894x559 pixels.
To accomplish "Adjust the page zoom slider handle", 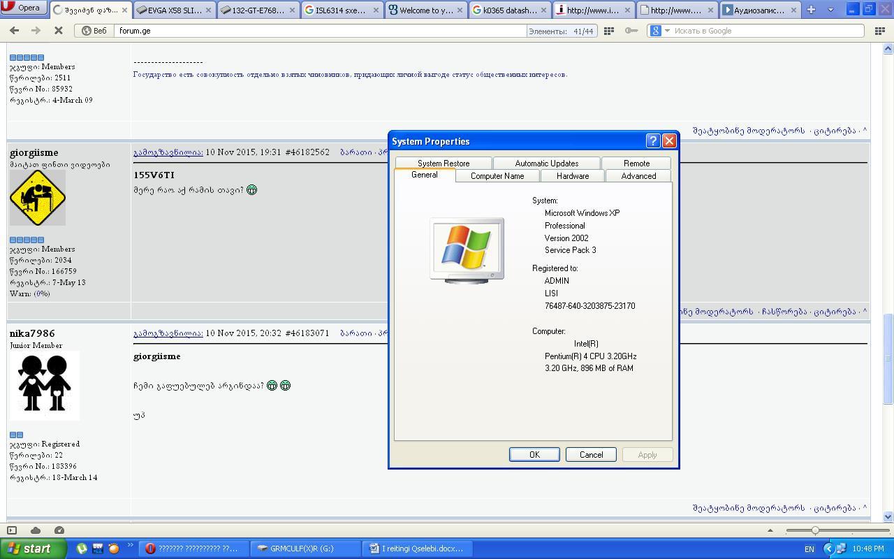I will tap(815, 530).
